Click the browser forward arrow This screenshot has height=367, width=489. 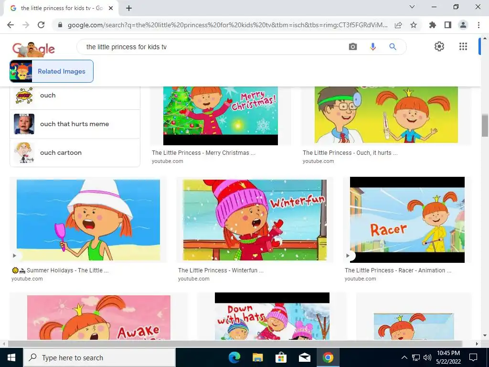26,25
